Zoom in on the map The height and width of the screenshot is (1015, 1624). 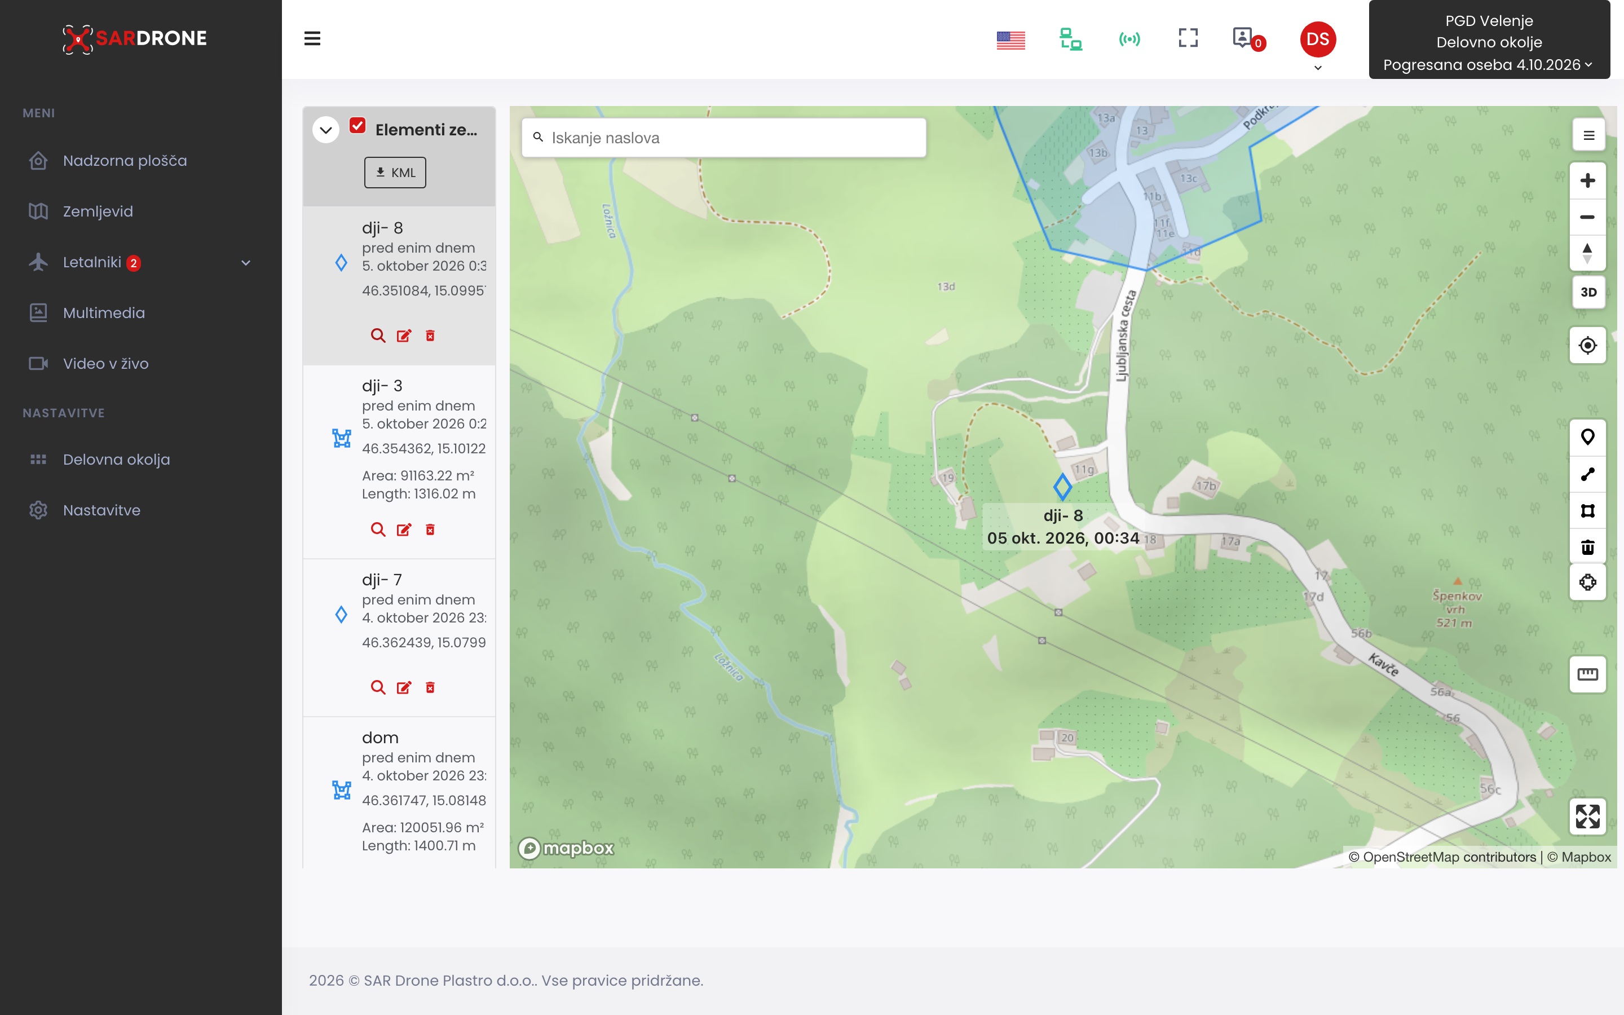point(1587,180)
